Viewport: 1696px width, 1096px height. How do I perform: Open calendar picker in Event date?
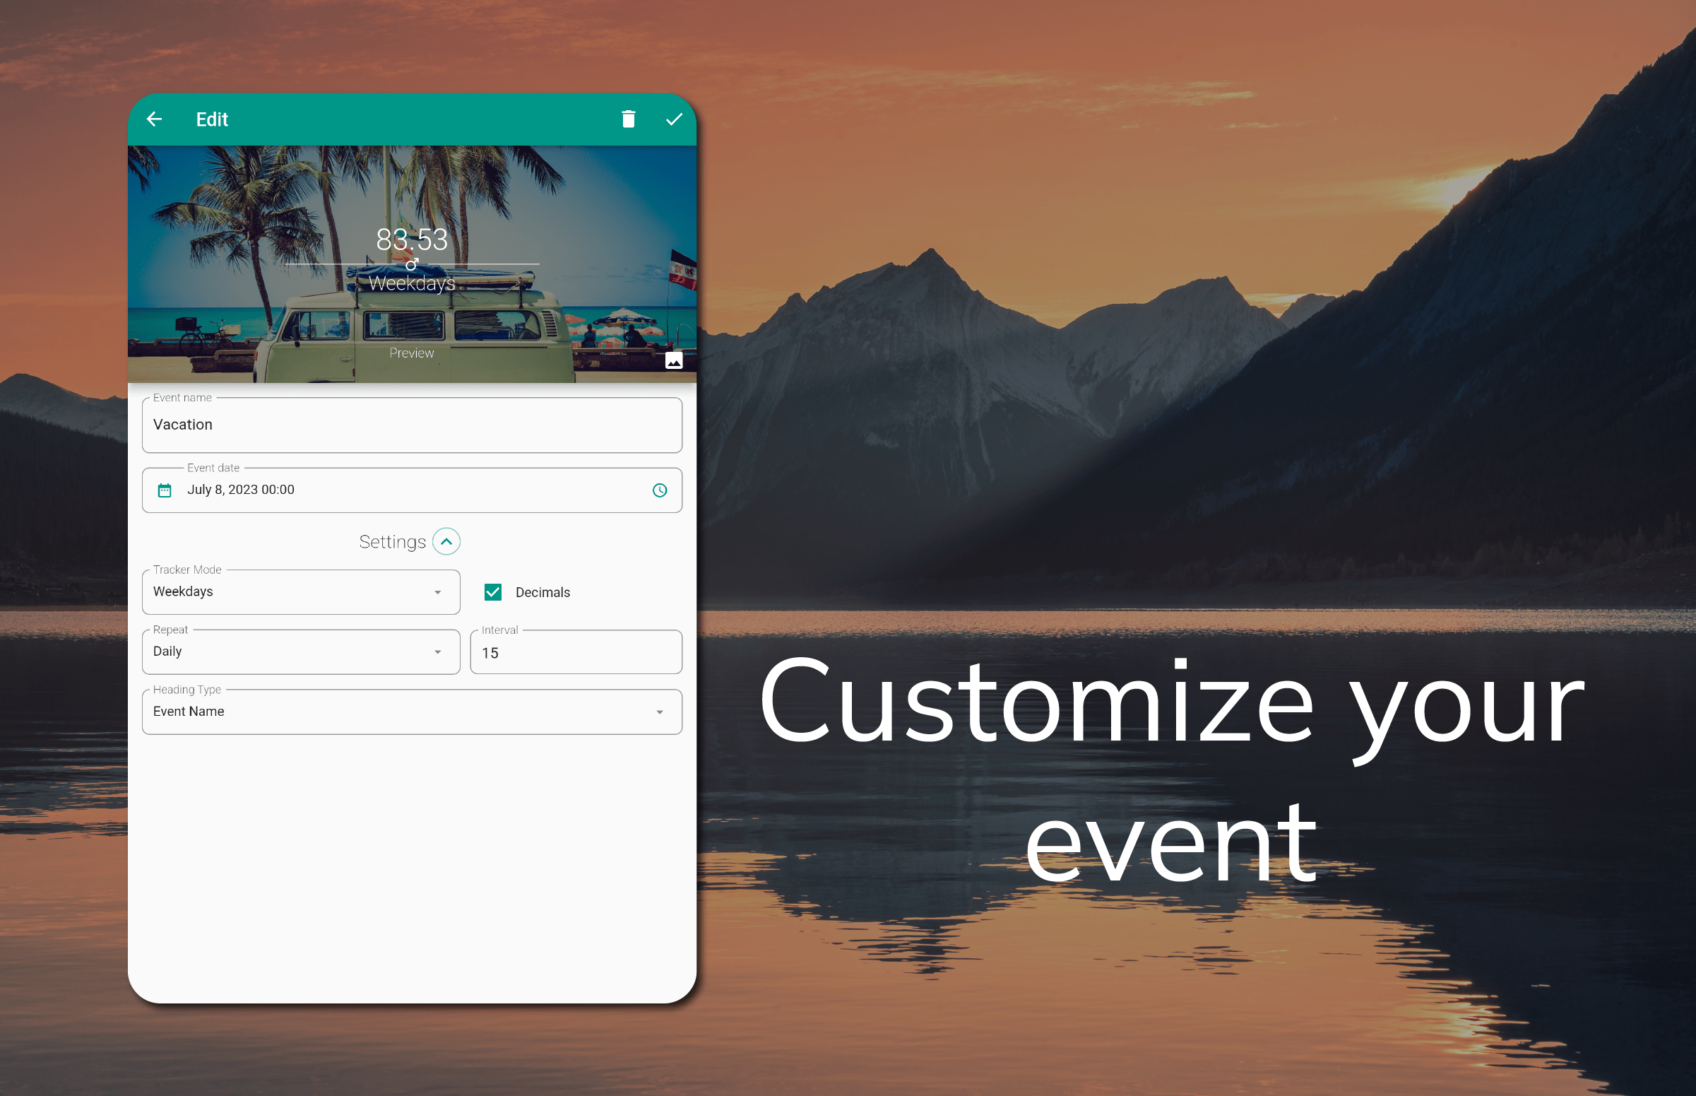pyautogui.click(x=165, y=490)
